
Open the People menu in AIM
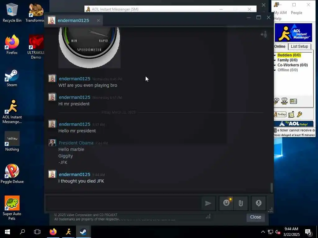coord(297,12)
